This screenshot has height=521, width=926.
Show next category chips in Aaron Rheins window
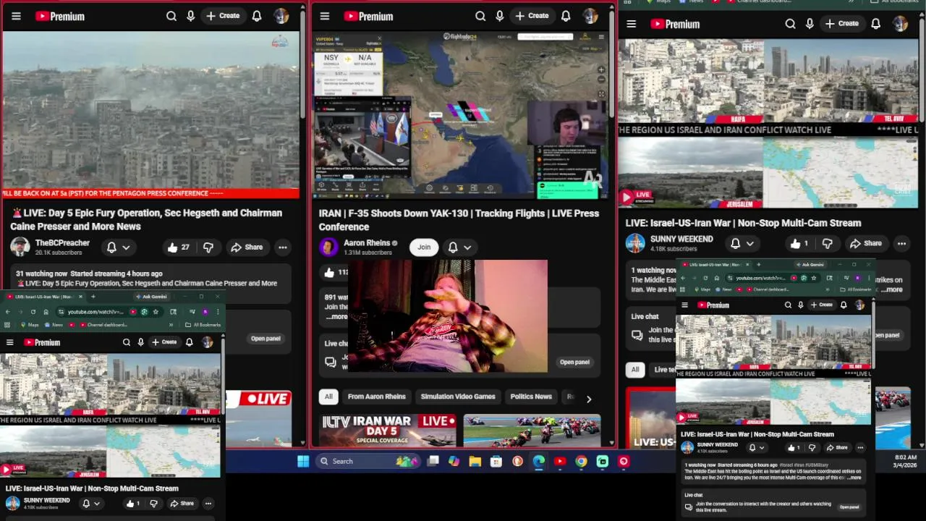point(589,399)
